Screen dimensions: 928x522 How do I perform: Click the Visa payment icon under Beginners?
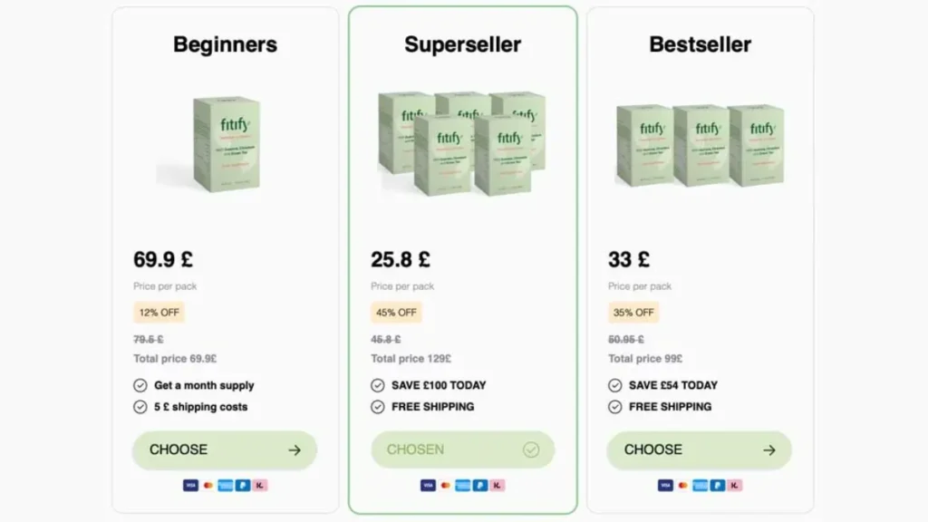click(190, 485)
